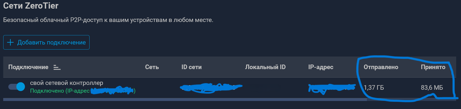Click the sort icon next to Подключение
The width and height of the screenshot is (461, 109).
pyautogui.click(x=57, y=67)
